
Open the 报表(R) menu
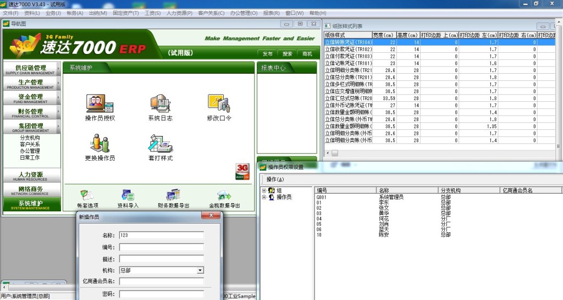point(272,13)
